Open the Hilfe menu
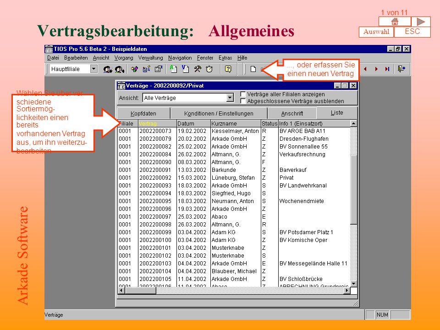Image resolution: width=440 pixels, height=330 pixels. (x=242, y=58)
